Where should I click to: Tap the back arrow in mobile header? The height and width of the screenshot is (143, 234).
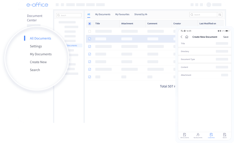[182, 37]
